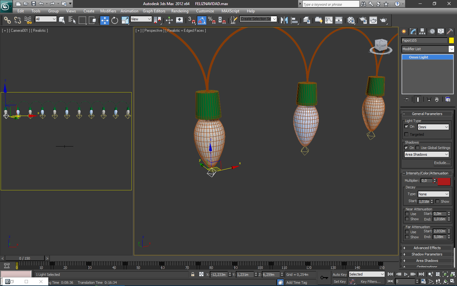Open the Customize menu
This screenshot has width=457, height=286.
click(x=205, y=11)
